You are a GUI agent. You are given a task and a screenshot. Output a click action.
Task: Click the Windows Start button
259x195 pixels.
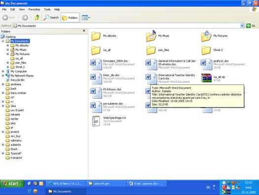(x=12, y=184)
